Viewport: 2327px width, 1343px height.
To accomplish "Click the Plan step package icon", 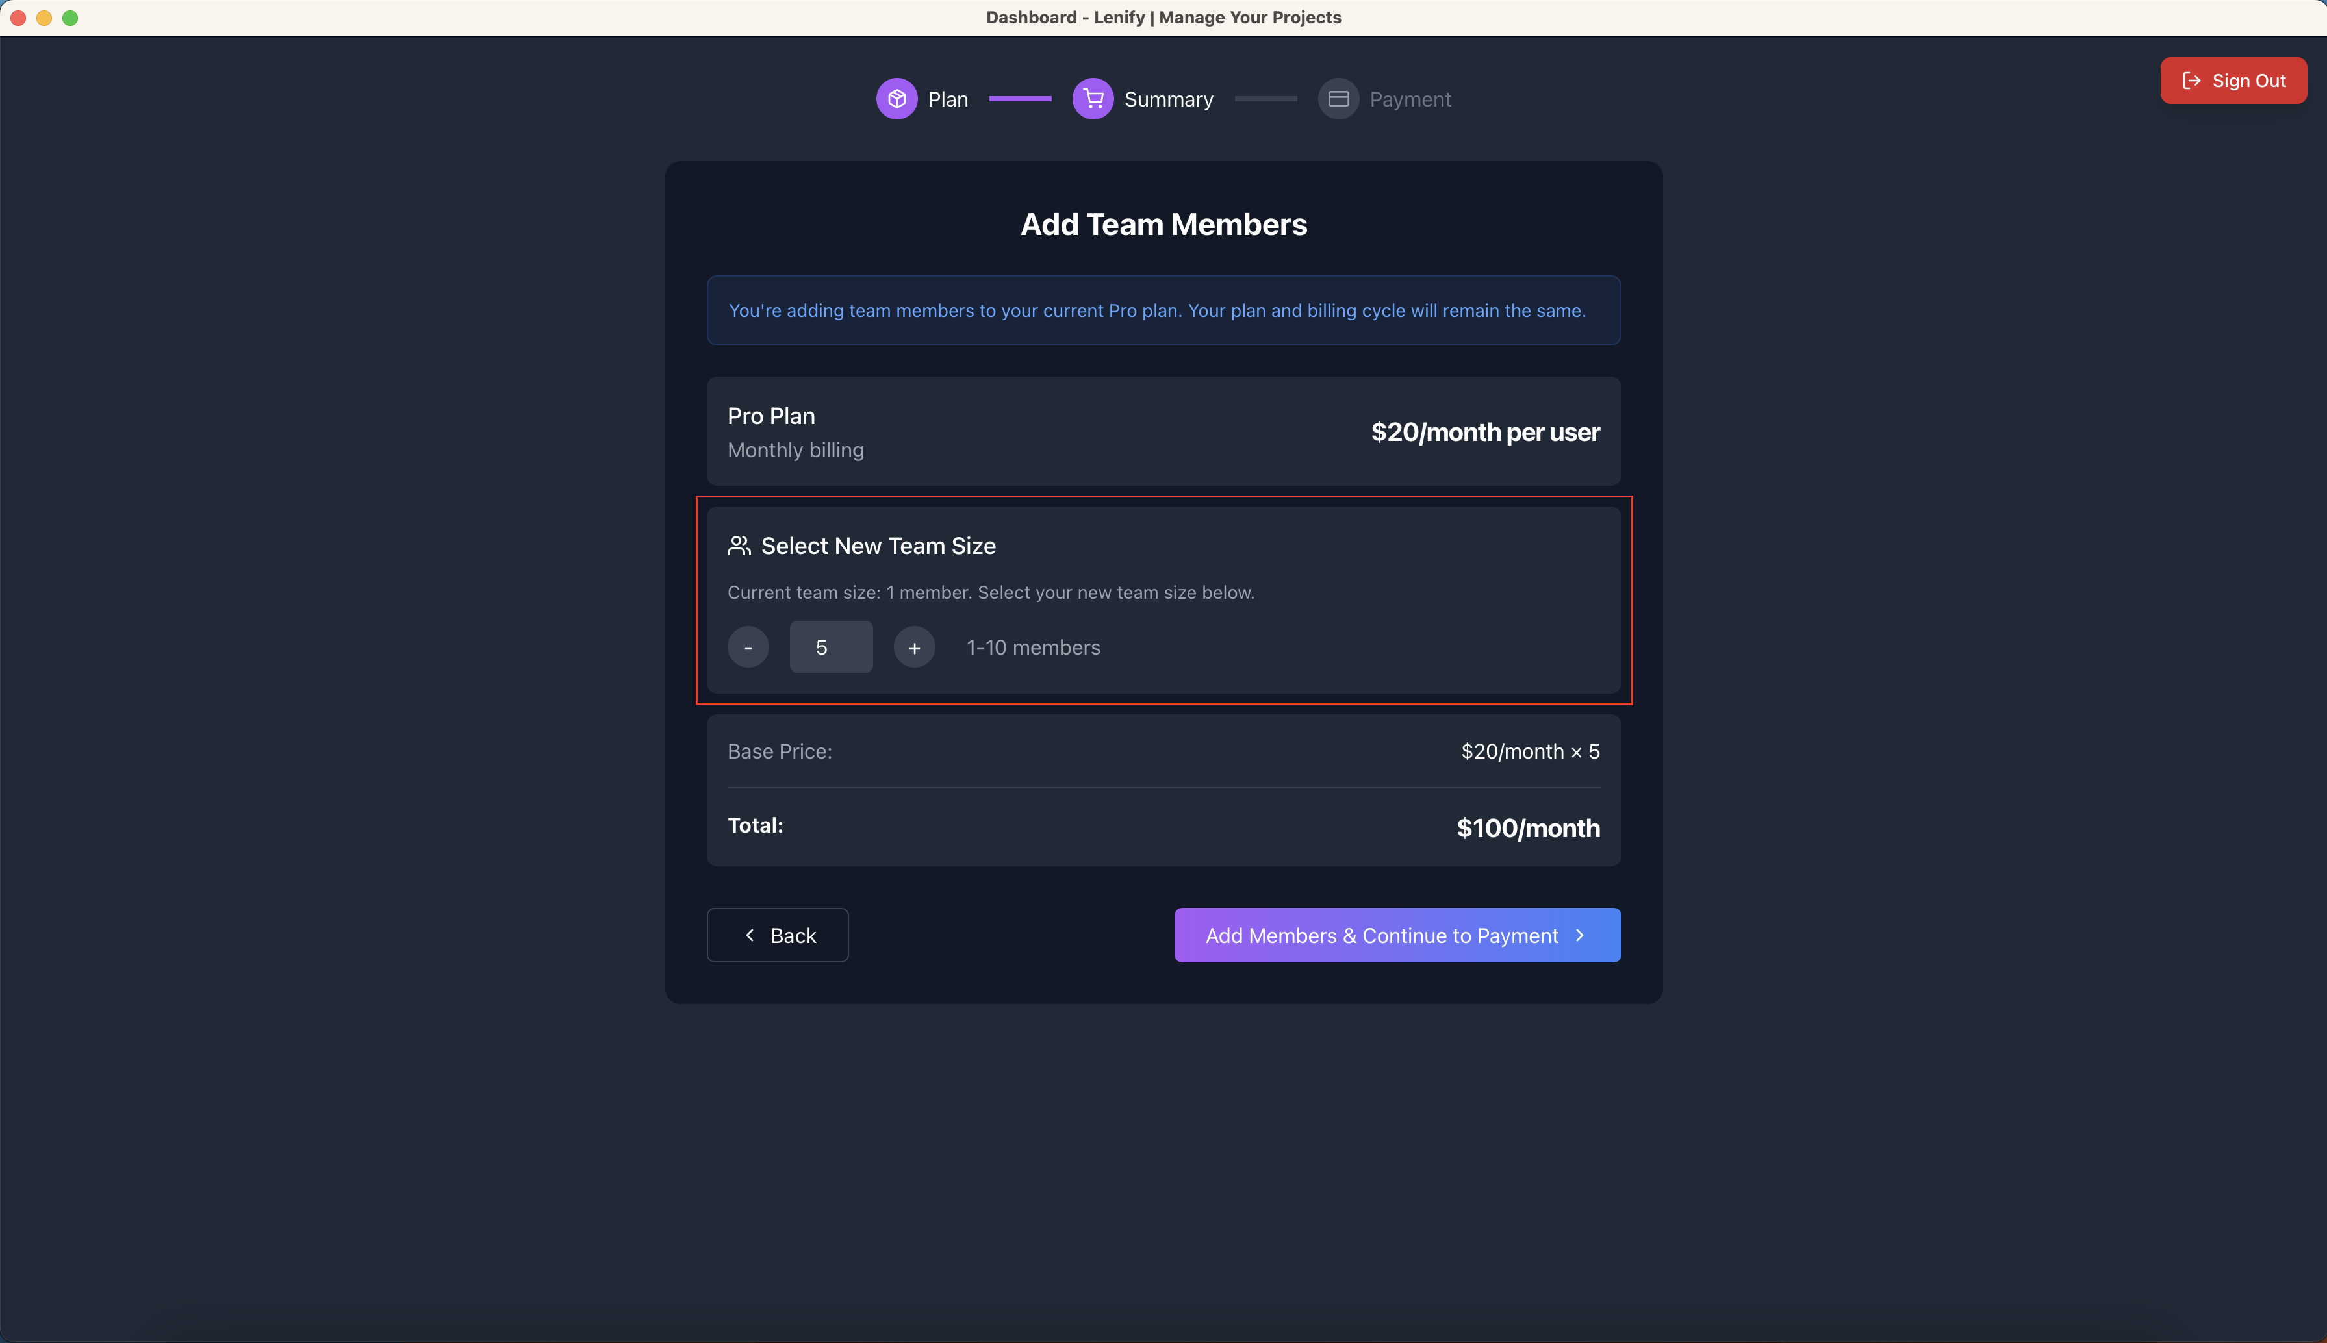I will [896, 98].
